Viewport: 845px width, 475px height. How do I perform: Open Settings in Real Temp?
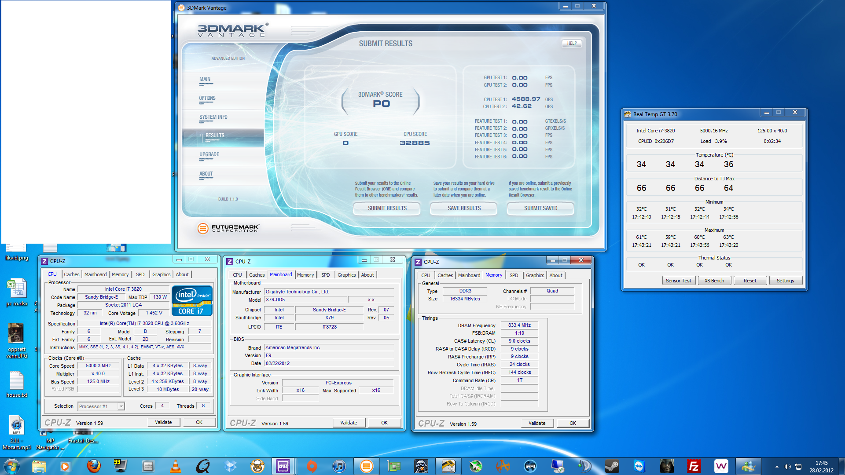(786, 281)
